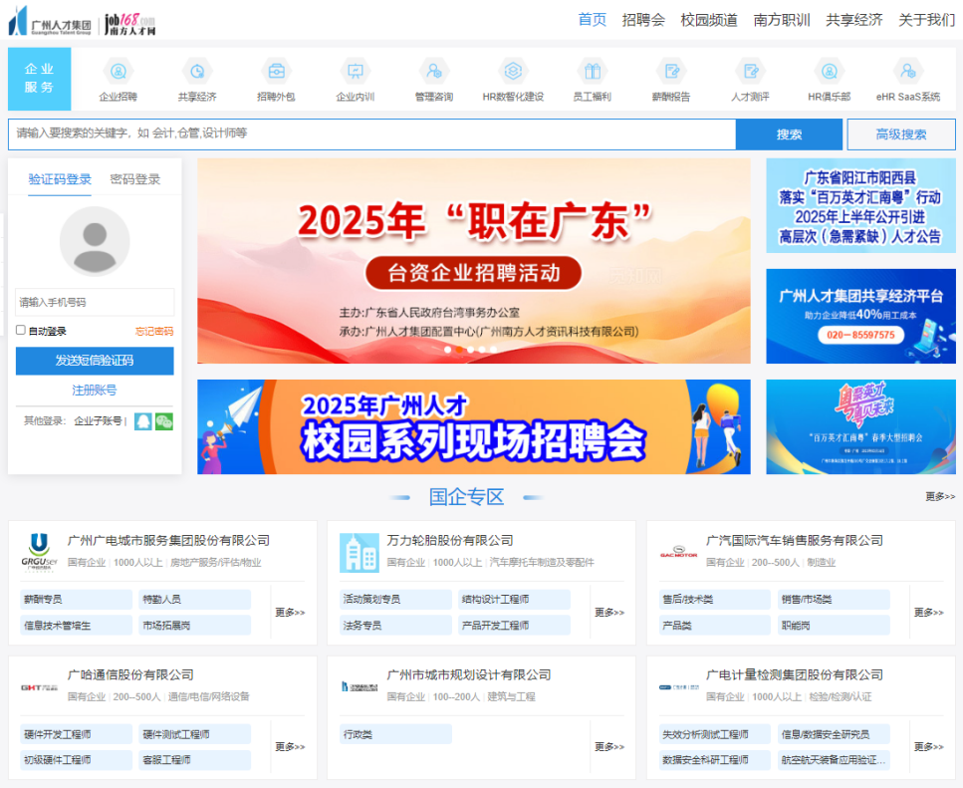The height and width of the screenshot is (788, 963).
Task: Open the 注册账号 link
Action: tap(95, 390)
